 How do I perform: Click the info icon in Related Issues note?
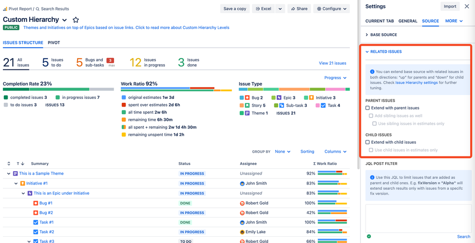[x=372, y=72]
